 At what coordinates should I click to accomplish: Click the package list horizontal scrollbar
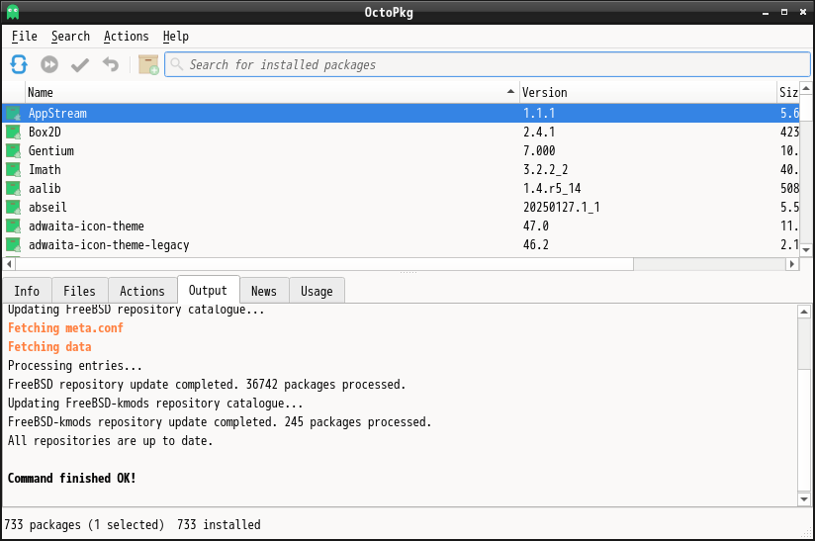point(396,264)
